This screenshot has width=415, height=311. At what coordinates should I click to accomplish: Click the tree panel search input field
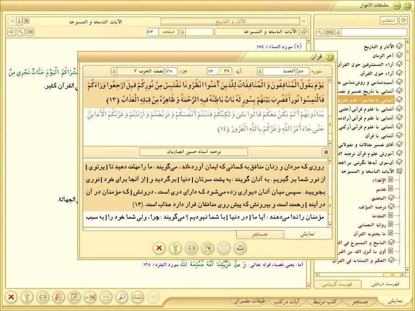[x=374, y=32]
